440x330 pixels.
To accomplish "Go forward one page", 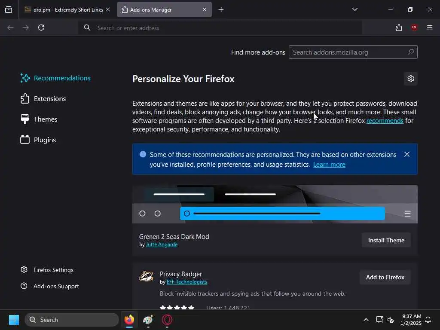I will coord(26,27).
